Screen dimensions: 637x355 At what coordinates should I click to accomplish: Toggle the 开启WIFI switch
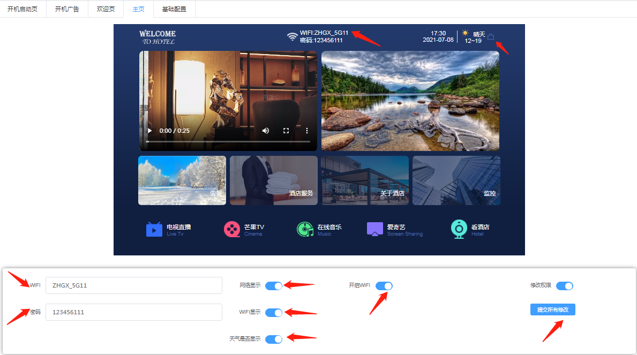384,286
